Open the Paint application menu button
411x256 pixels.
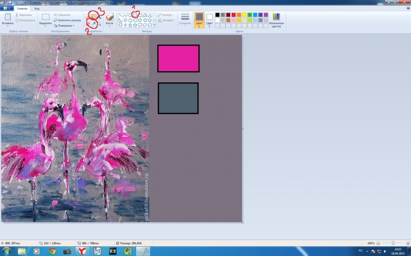click(x=7, y=9)
